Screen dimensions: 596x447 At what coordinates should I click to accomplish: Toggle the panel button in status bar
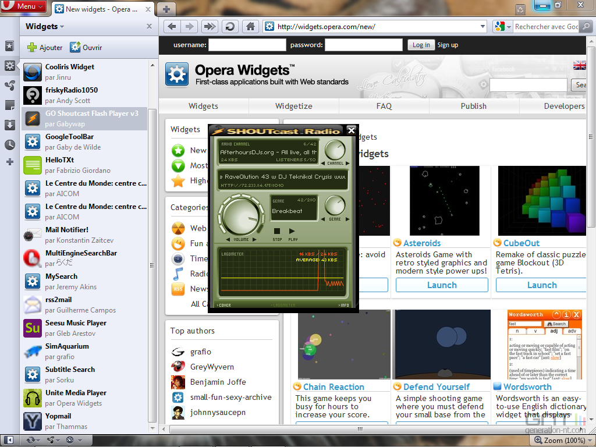9,440
